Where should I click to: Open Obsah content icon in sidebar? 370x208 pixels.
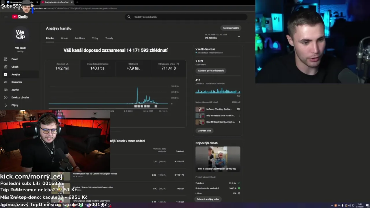pos(6,67)
